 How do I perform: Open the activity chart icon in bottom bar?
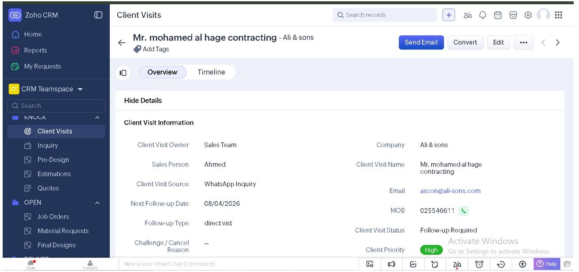click(413, 264)
